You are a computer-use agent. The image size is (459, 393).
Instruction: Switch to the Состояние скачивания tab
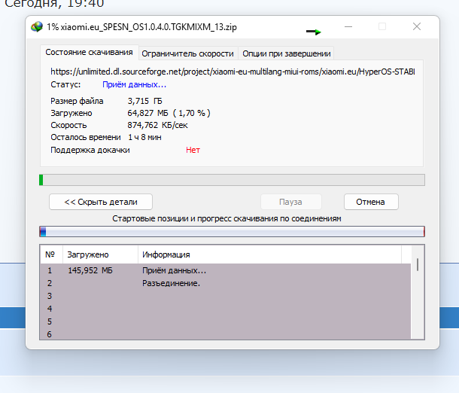click(x=89, y=53)
